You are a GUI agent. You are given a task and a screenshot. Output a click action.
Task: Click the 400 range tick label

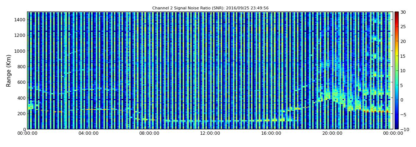click(x=21, y=98)
